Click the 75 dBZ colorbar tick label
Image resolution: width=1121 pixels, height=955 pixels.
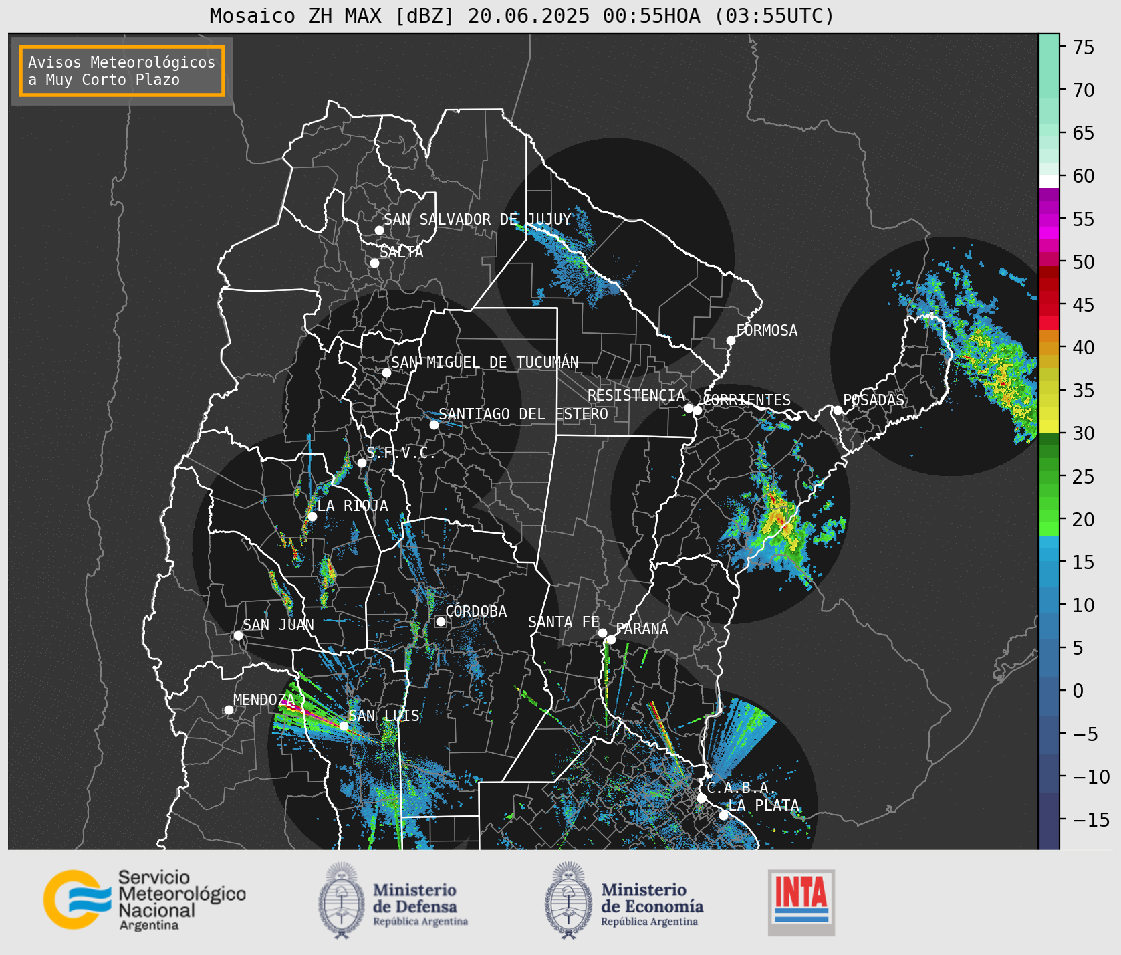[1084, 47]
